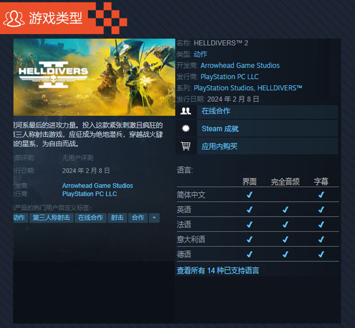Click the 界面 column header
Viewport: 355px width, 328px height.
[x=249, y=182]
